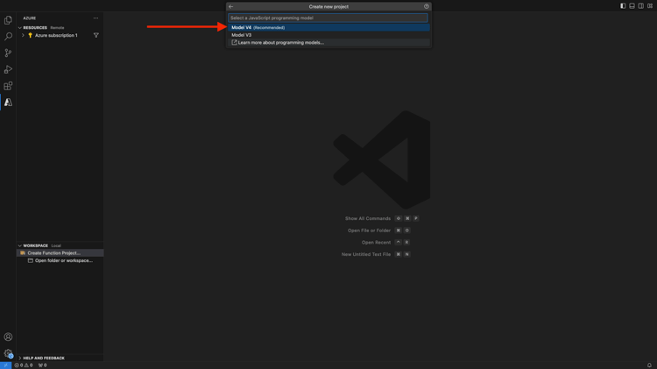Collapse the Workspace section

pyautogui.click(x=19, y=245)
